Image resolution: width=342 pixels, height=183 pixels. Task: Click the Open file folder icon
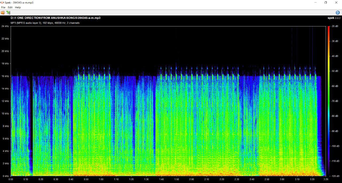(x=3, y=13)
